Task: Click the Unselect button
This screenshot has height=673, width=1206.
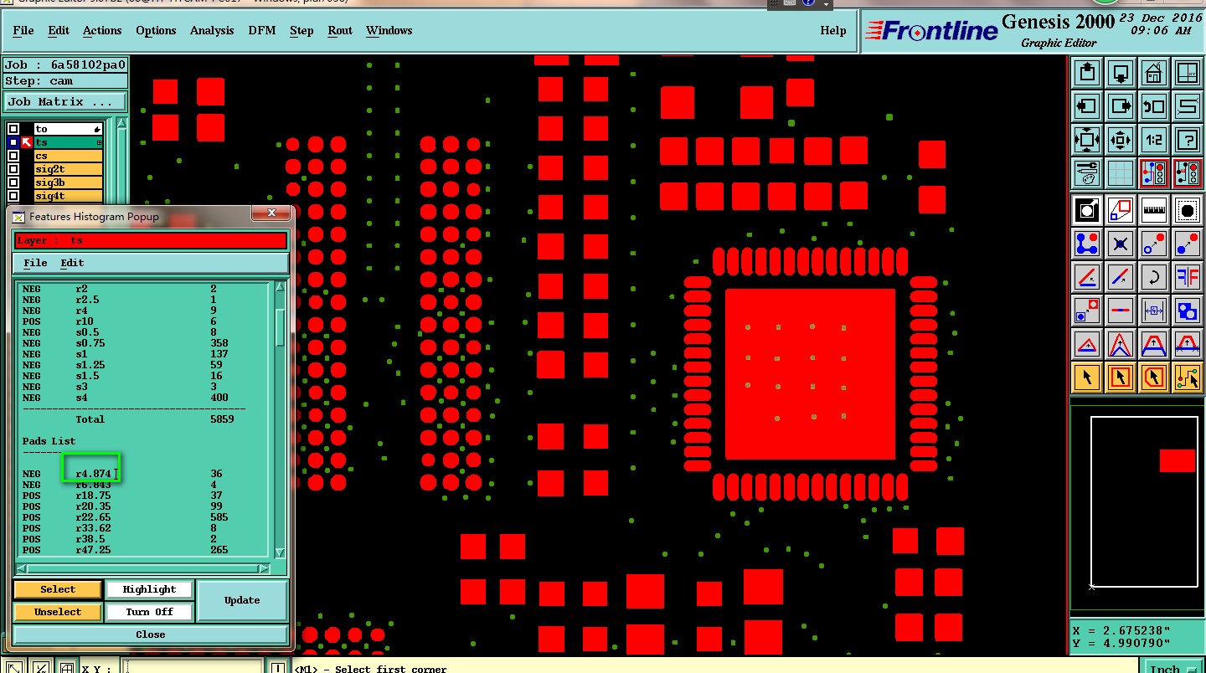Action: [x=58, y=612]
